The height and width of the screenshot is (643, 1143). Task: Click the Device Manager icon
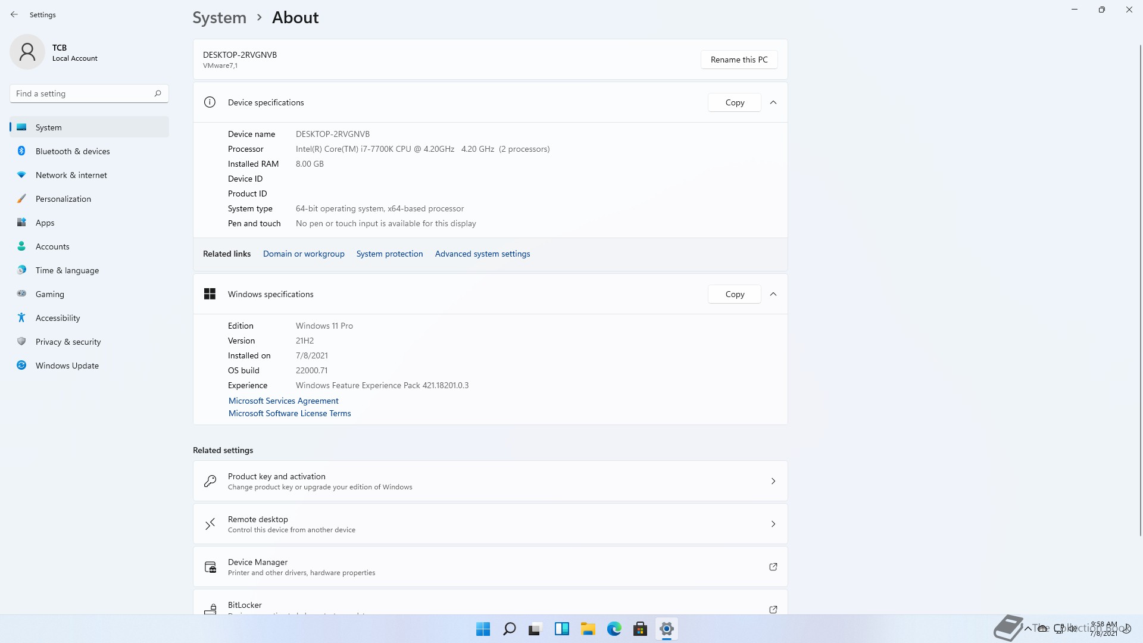point(210,567)
